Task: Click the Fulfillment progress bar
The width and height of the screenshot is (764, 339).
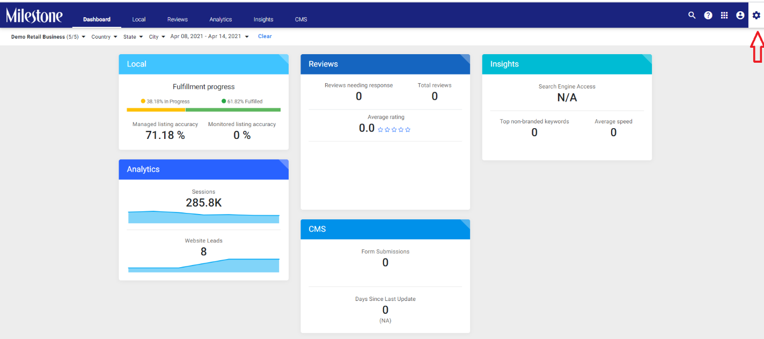Action: [203, 109]
